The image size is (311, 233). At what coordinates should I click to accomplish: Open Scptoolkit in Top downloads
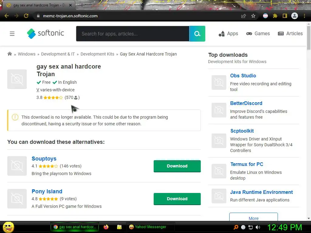(242, 131)
